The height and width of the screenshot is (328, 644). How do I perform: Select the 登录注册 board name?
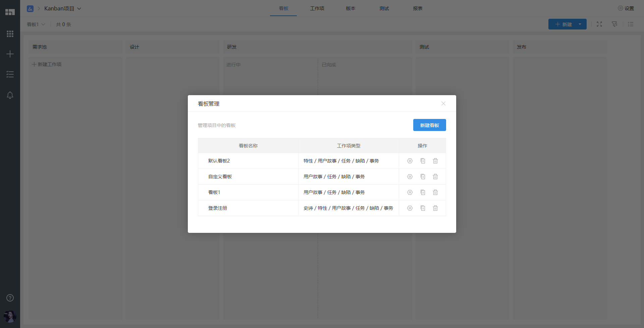(218, 208)
